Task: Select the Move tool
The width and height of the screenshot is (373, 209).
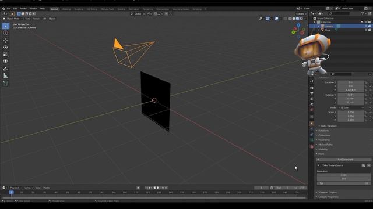Action: tap(5, 41)
